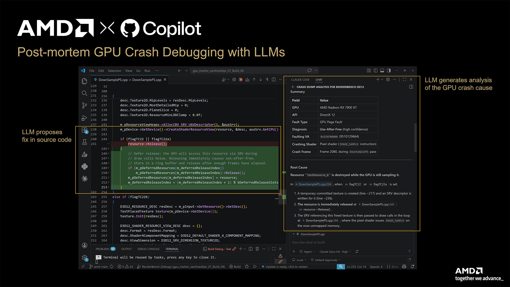
Task: Switch to the DEBUG CONSOLE tab
Action: tap(148, 249)
